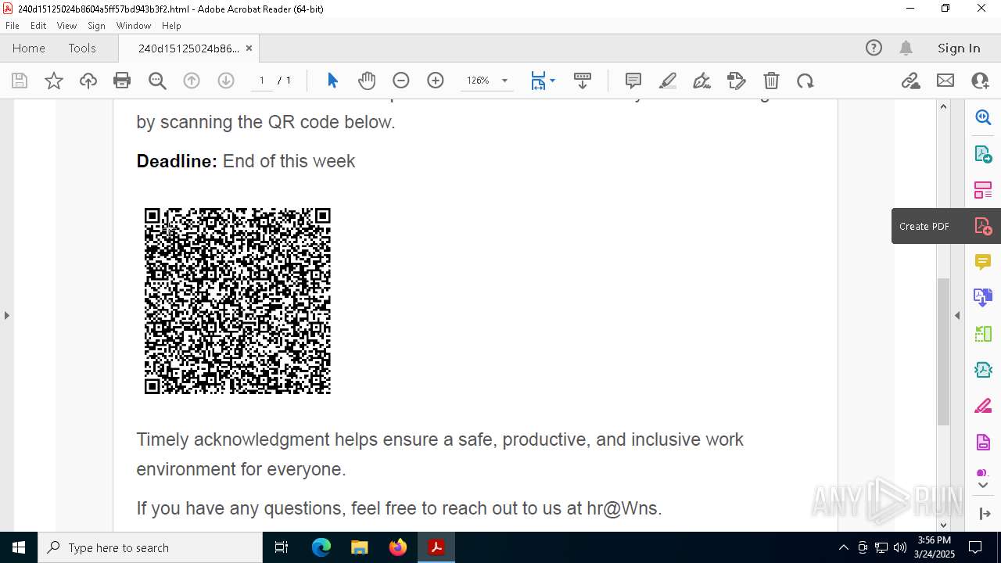Viewport: 1001px width, 563px height.
Task: Send file by email envelope icon
Action: tap(945, 81)
